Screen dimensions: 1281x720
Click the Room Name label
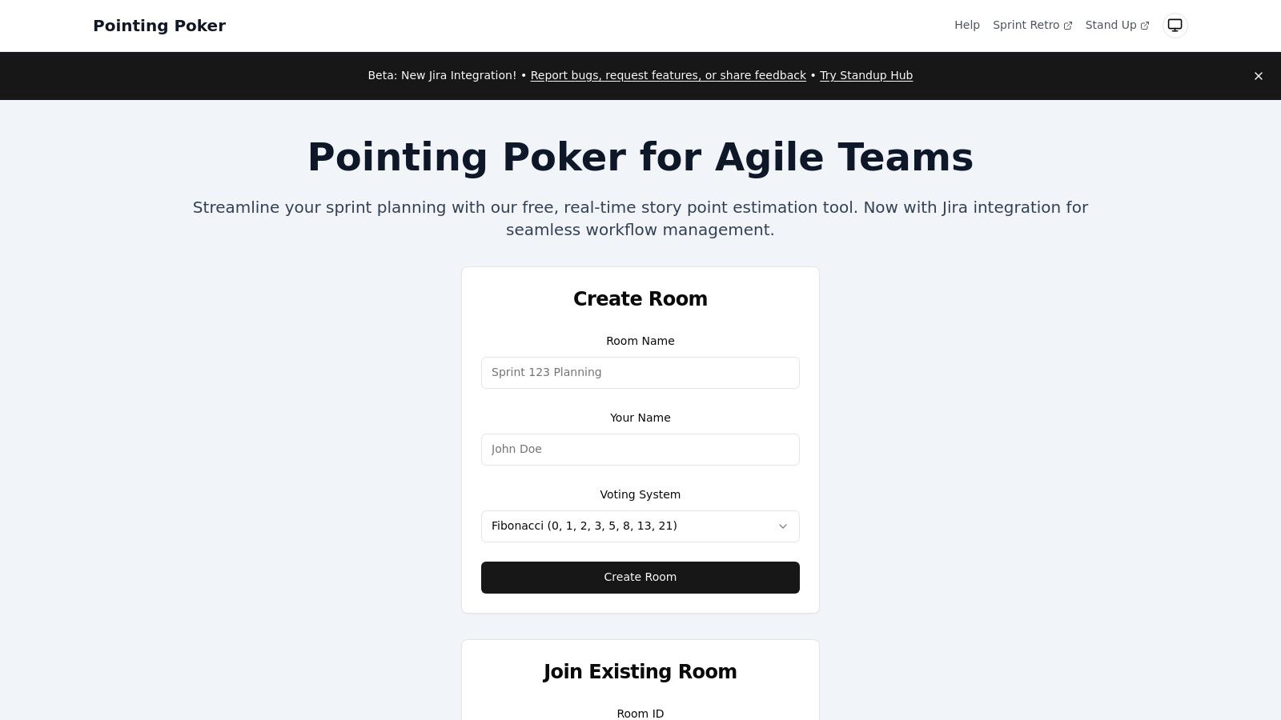click(x=640, y=341)
